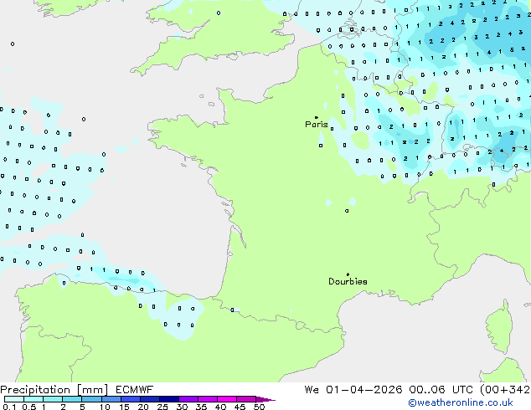Open the weatheronline.co.uk copyright link
This screenshot has width=531, height=410.
point(461,402)
